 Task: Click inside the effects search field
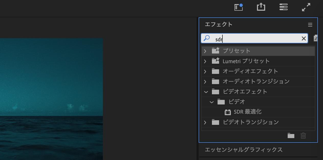pos(254,38)
